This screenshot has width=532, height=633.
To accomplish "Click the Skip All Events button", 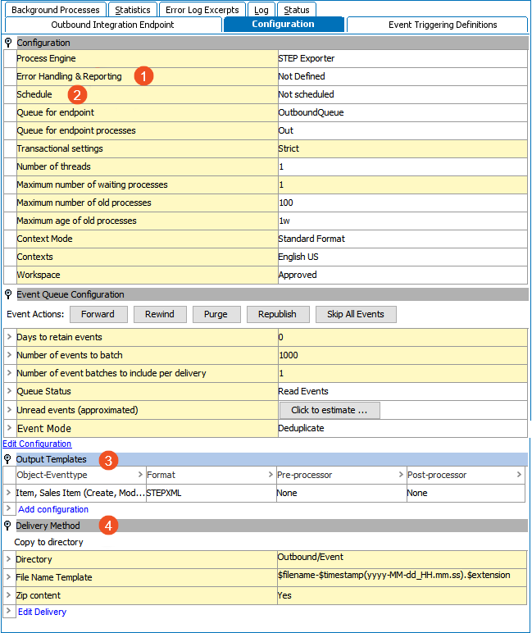I will coord(356,314).
